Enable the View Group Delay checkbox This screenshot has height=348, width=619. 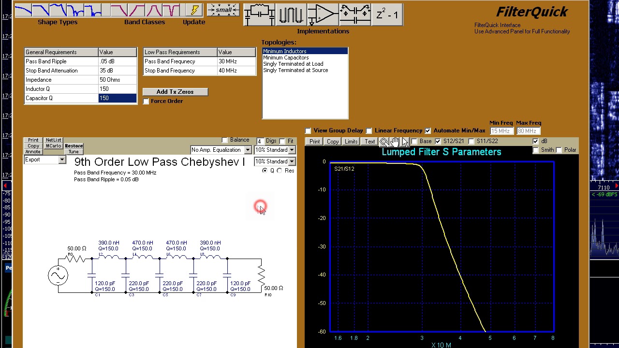coord(308,131)
